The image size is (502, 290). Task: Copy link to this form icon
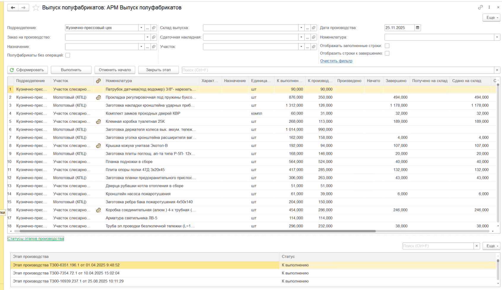(x=480, y=7)
